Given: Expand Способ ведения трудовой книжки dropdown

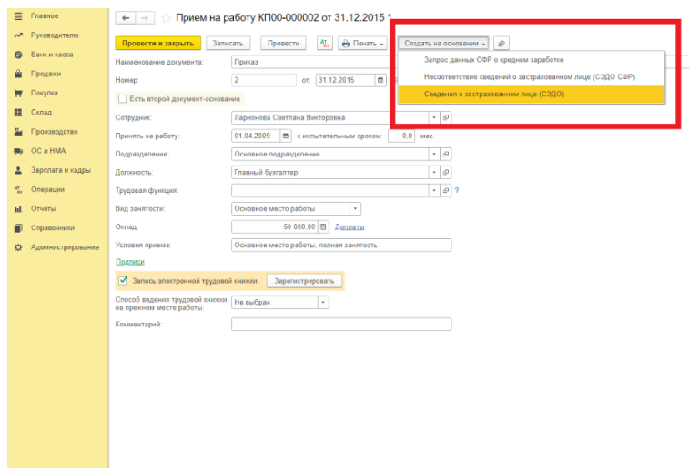Looking at the screenshot, I should click(323, 302).
